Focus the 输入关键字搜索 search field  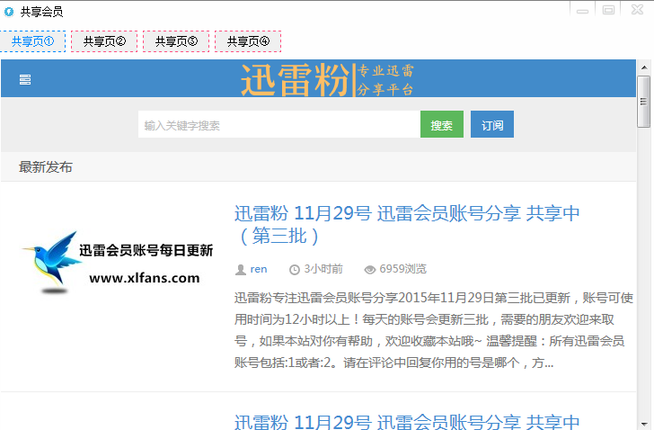pyautogui.click(x=279, y=124)
